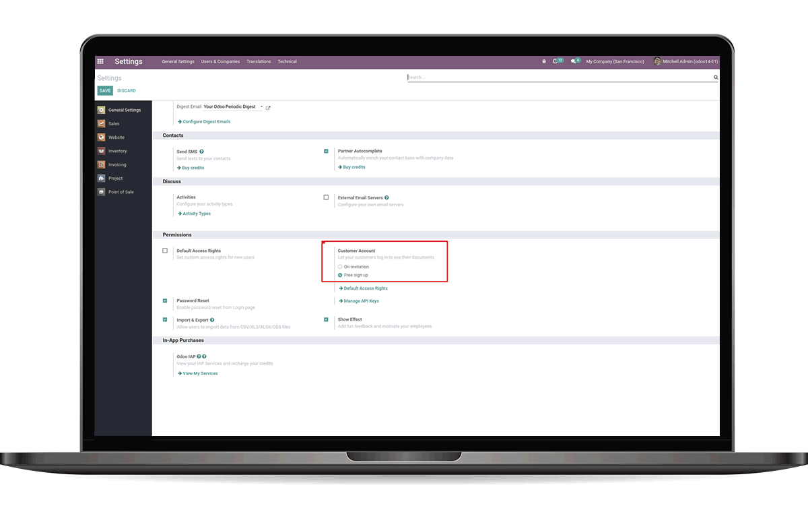Open Users & Companies menu
The width and height of the screenshot is (808, 516).
[220, 61]
